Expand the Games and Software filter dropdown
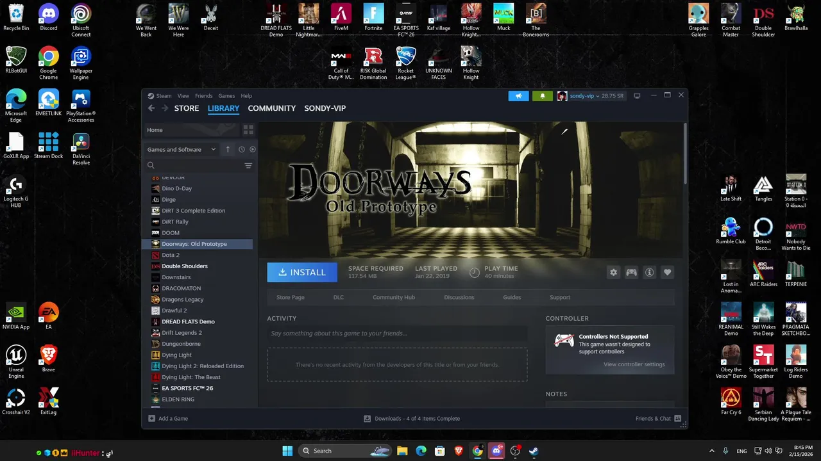821x461 pixels. (182, 149)
